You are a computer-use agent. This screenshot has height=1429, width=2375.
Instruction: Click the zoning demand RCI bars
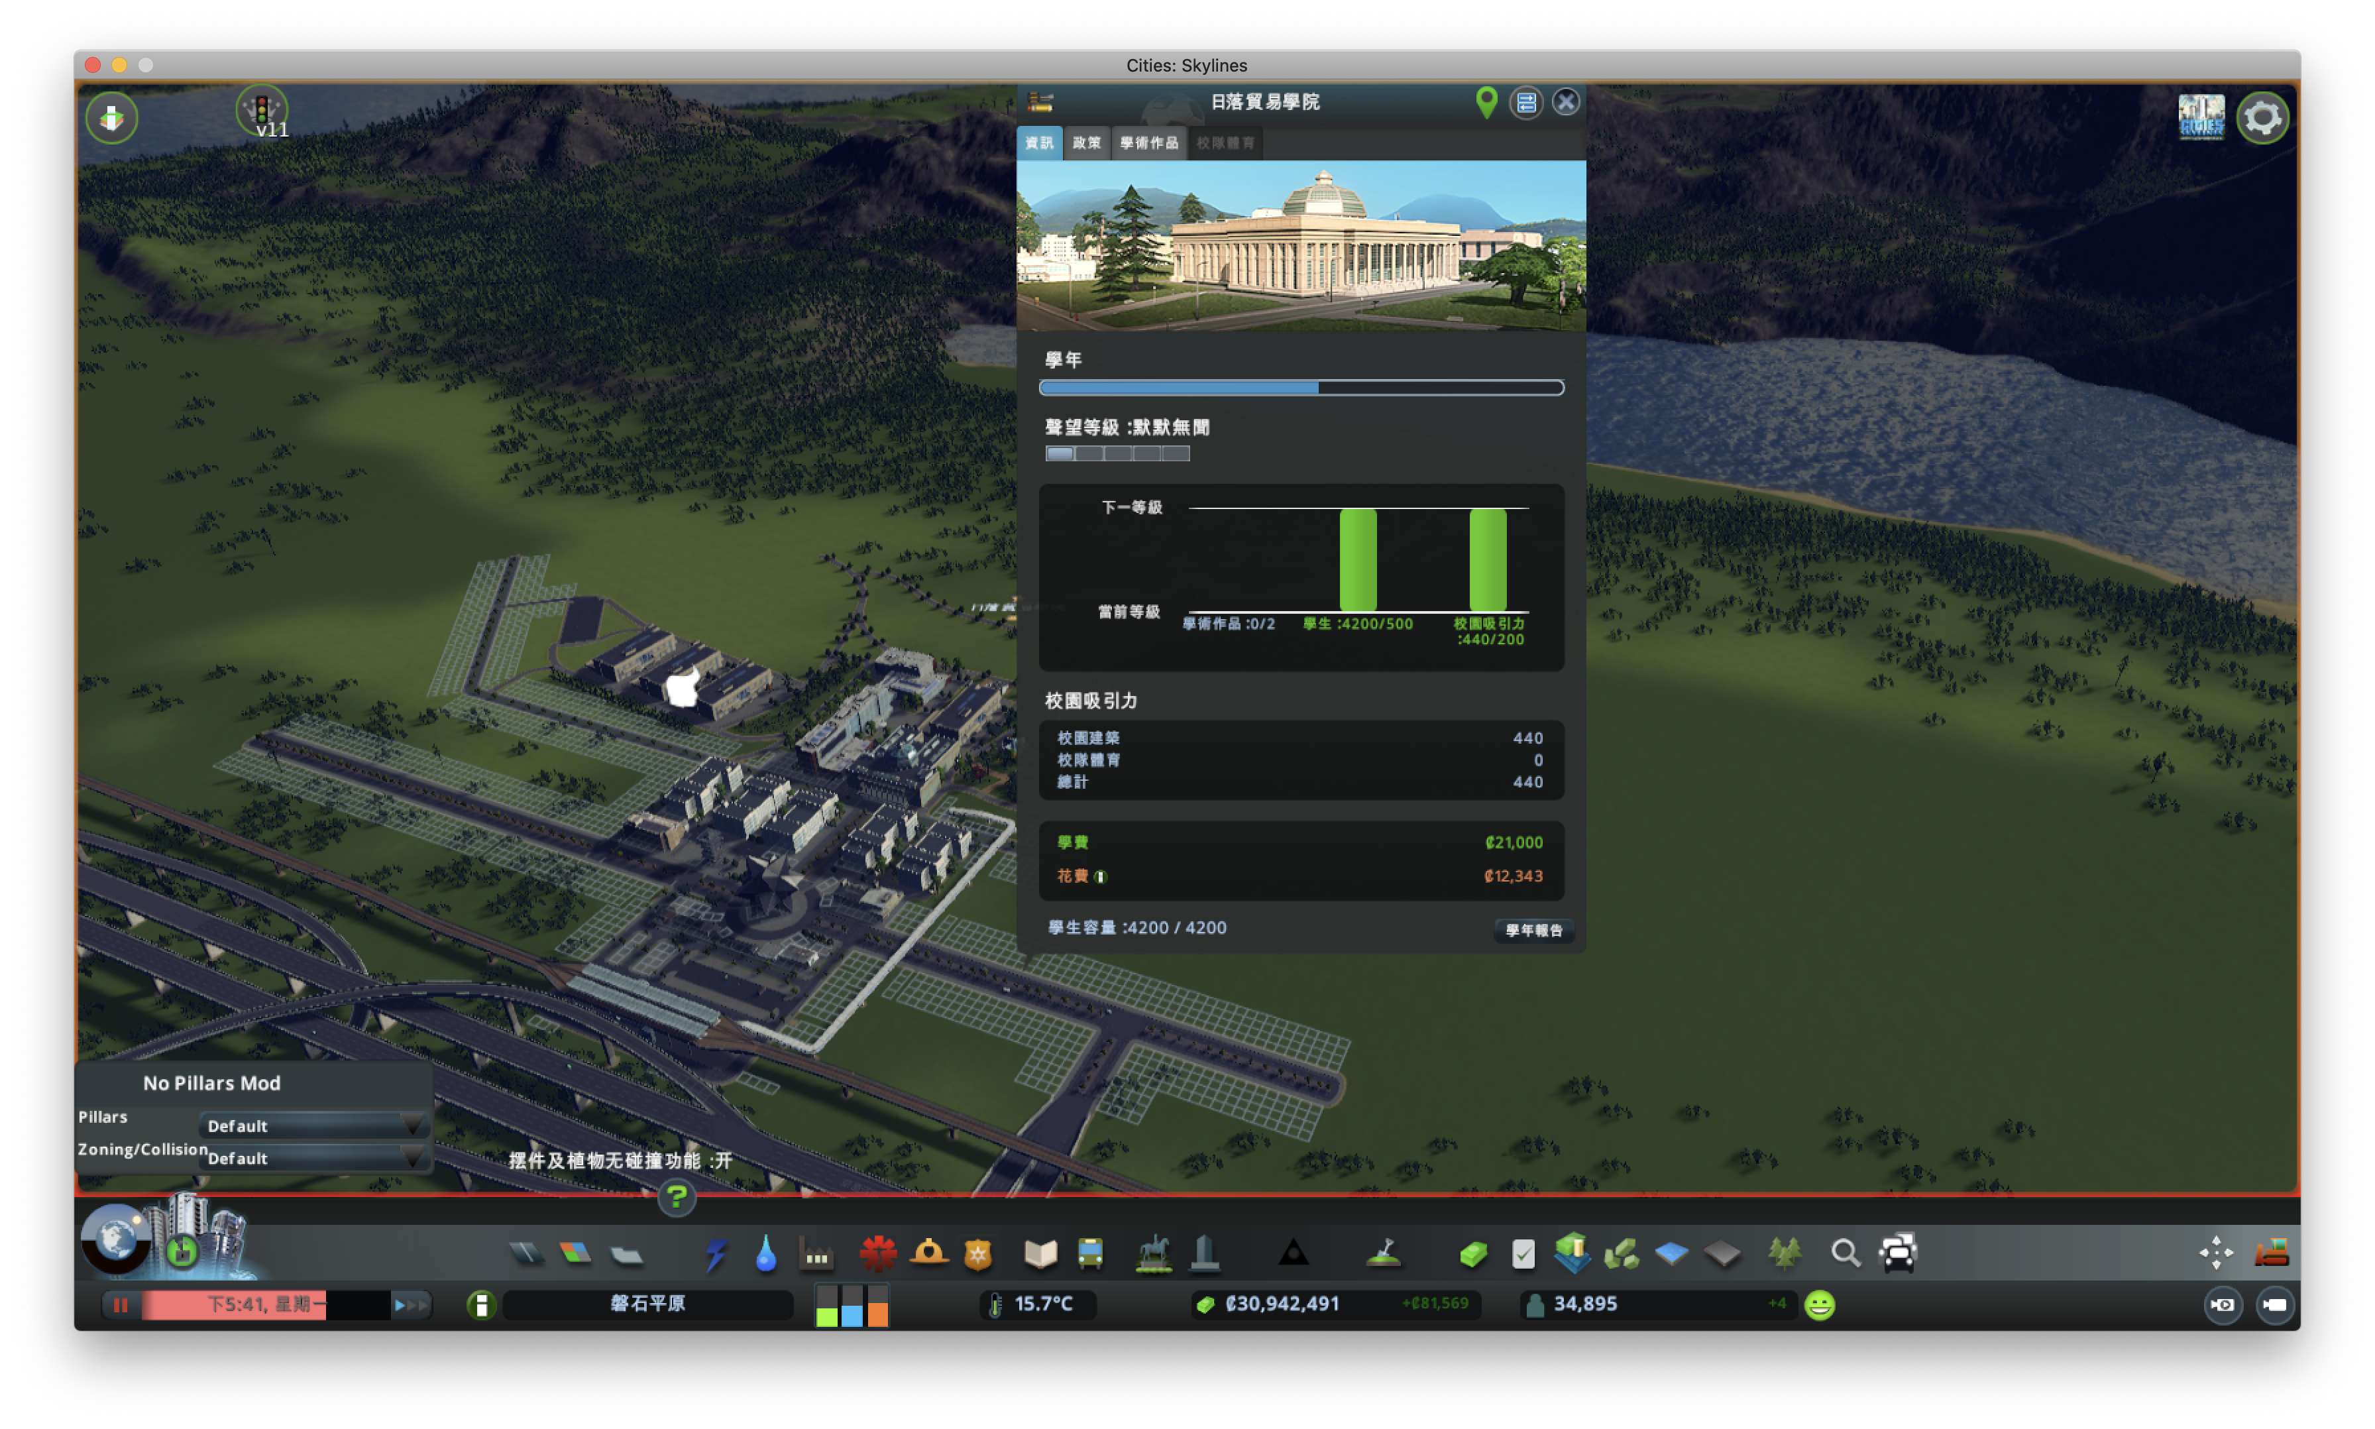tap(851, 1305)
